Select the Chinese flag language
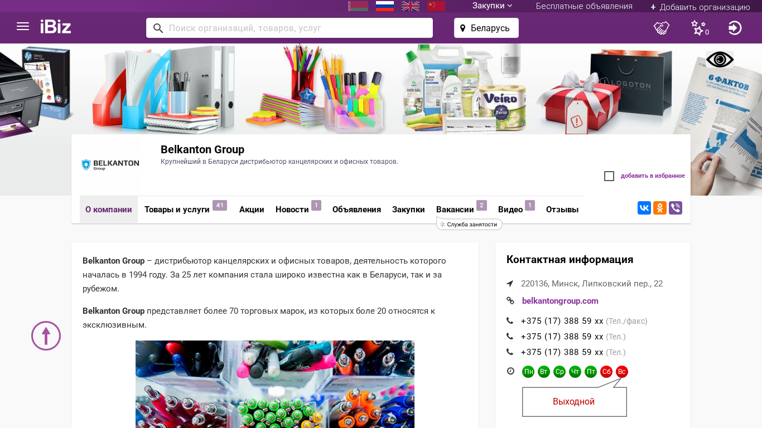This screenshot has height=428, width=762. click(436, 6)
